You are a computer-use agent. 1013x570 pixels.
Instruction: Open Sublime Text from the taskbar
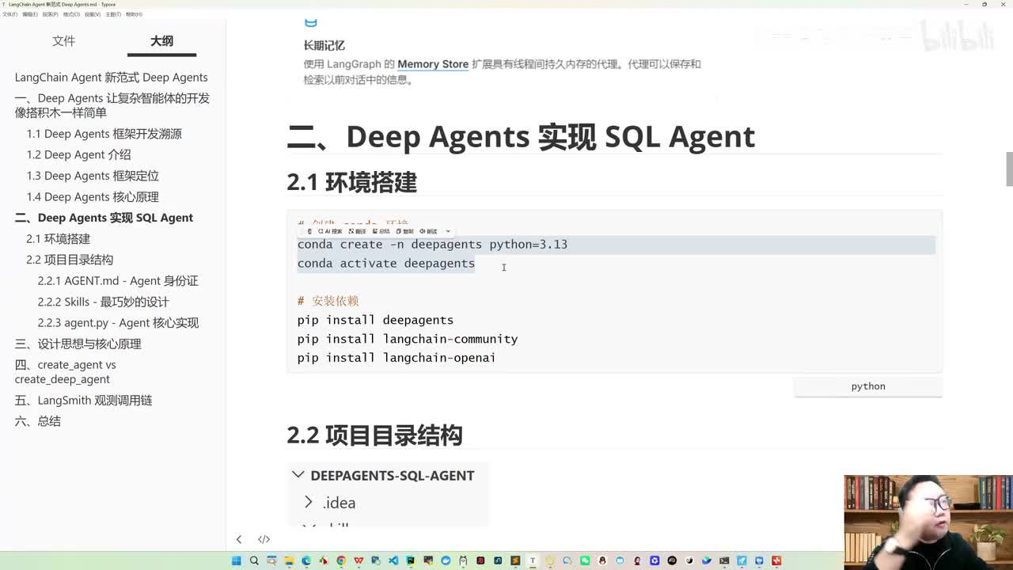point(515,561)
